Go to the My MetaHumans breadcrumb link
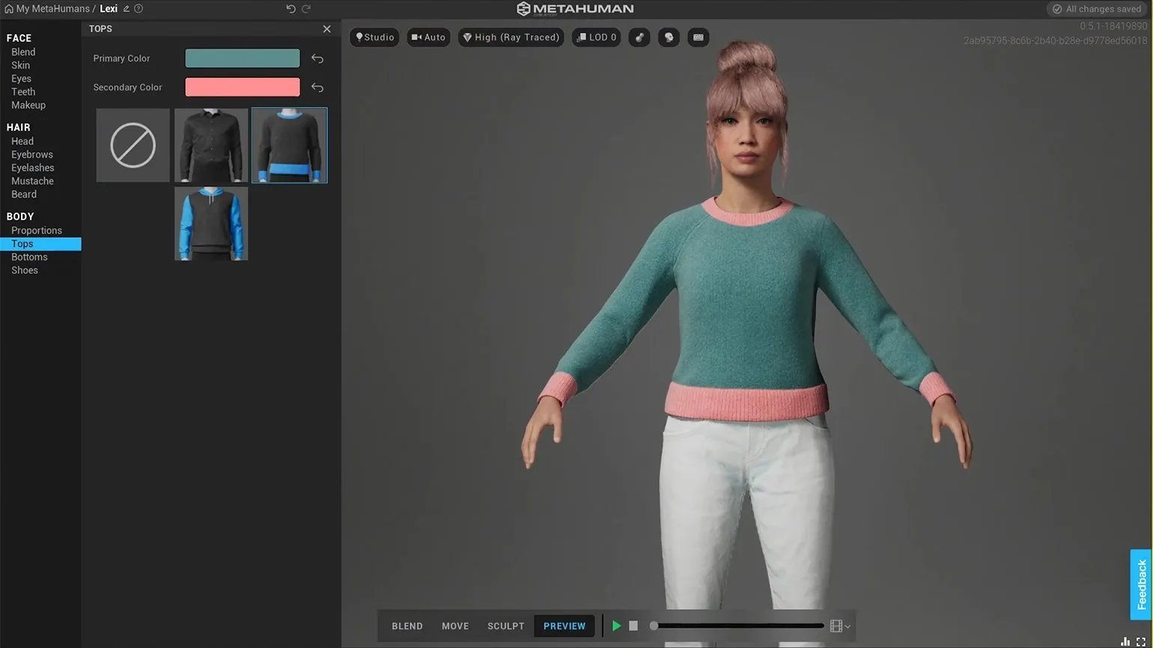The height and width of the screenshot is (648, 1153). pyautogui.click(x=52, y=9)
